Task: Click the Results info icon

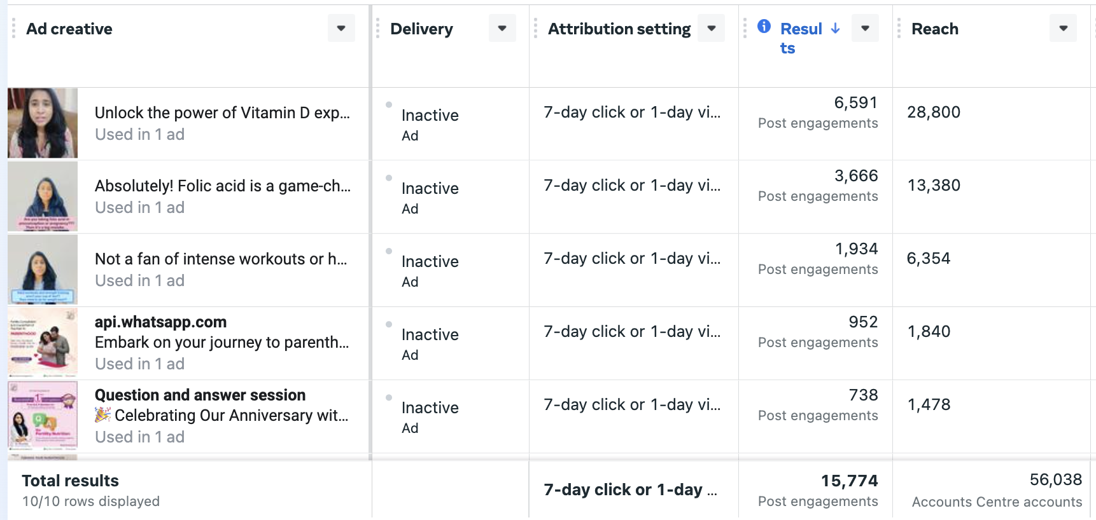Action: click(x=764, y=27)
